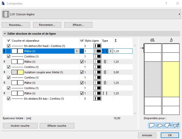Click Effacer couche button

coord(57,126)
